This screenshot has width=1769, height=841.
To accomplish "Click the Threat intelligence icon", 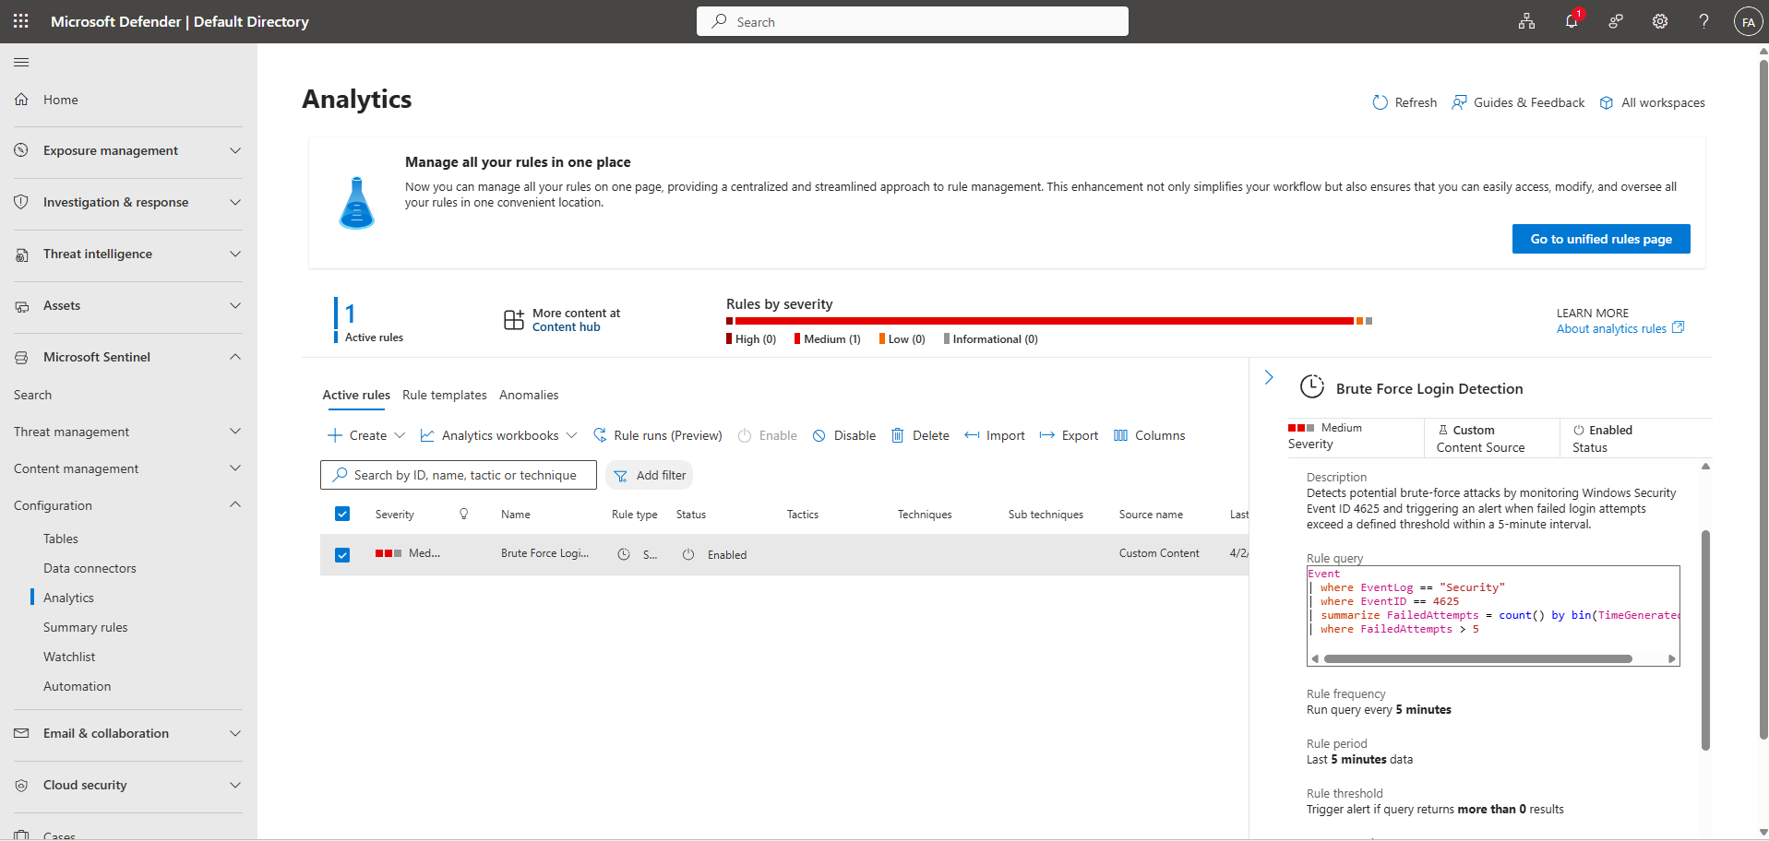I will pos(21,254).
